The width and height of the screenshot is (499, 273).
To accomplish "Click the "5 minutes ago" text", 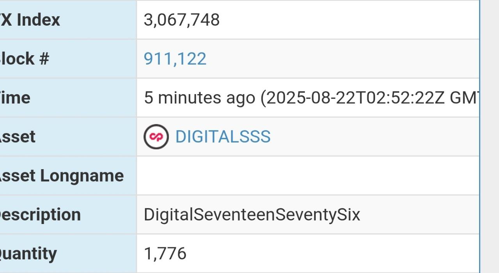I will coord(199,98).
